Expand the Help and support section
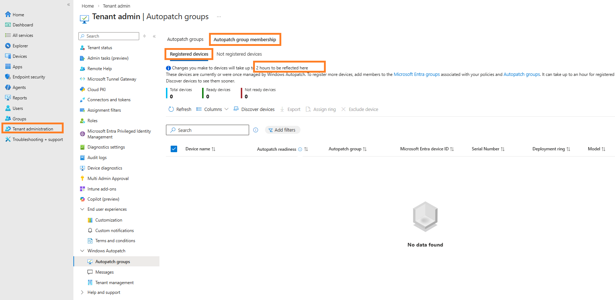 [x=82, y=292]
